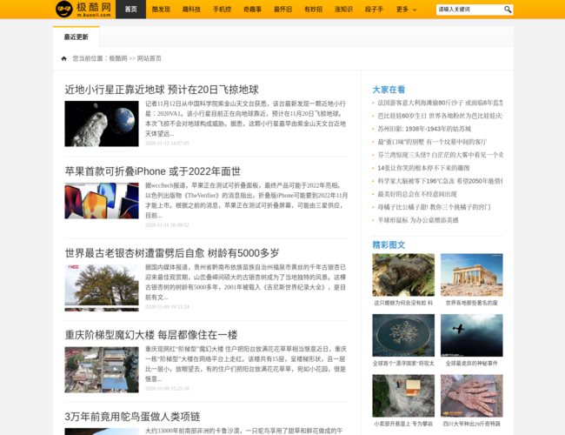
Task: Open article 苹果首款可折叠iPhone headline
Action: pos(153,171)
